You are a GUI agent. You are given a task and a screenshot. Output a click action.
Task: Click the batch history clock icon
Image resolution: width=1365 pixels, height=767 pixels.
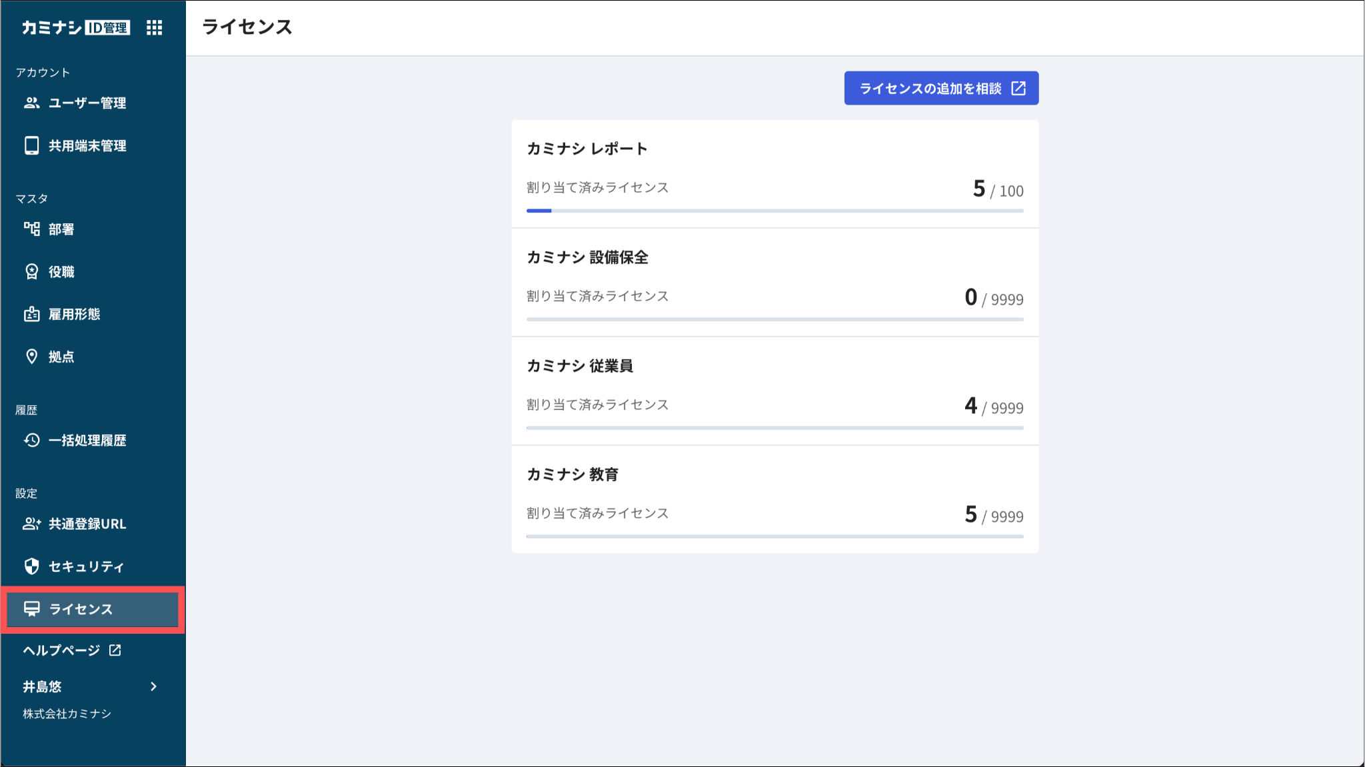click(31, 440)
